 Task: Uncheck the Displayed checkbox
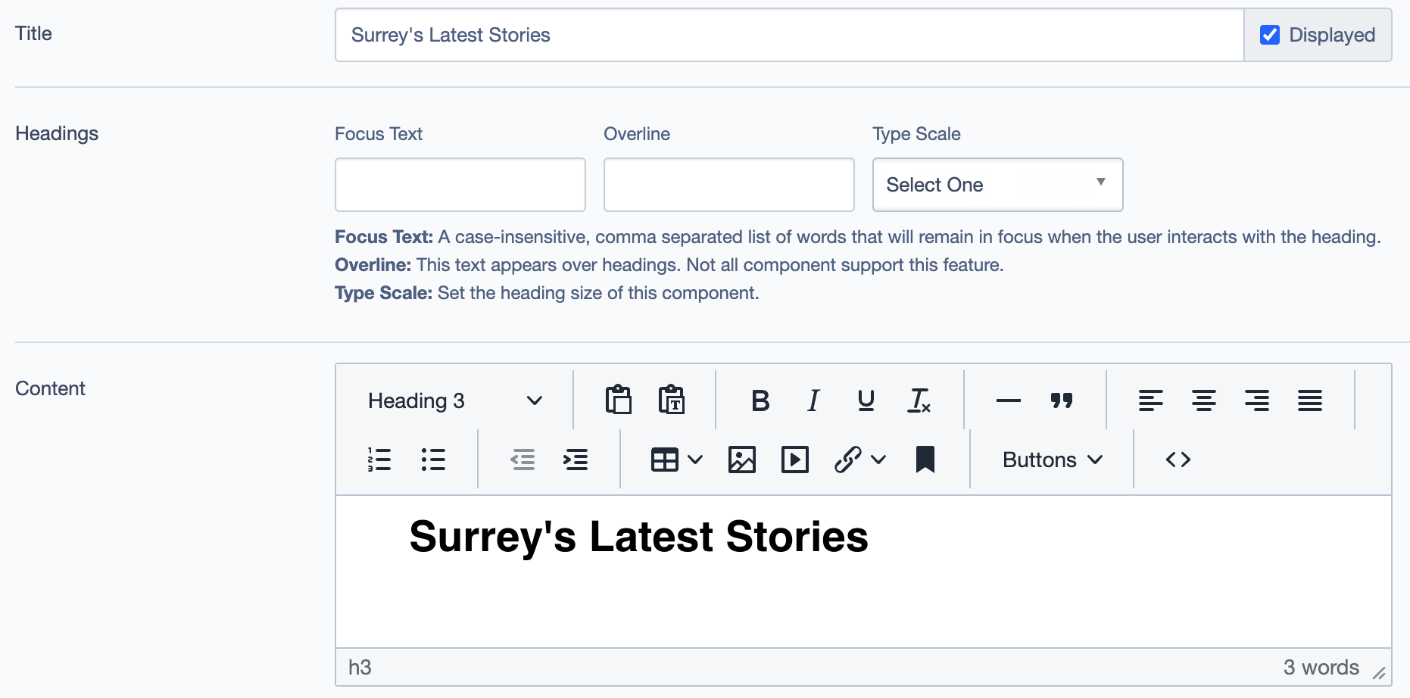(1270, 35)
